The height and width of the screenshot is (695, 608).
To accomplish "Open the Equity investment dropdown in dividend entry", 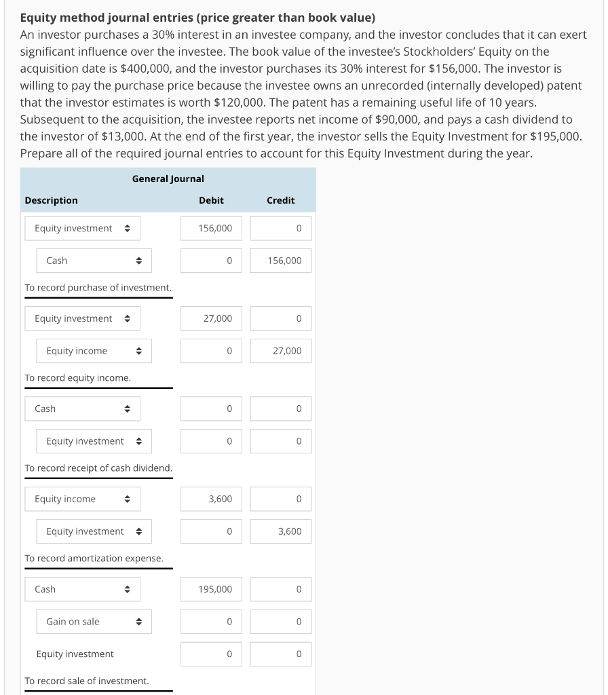I will tap(94, 441).
